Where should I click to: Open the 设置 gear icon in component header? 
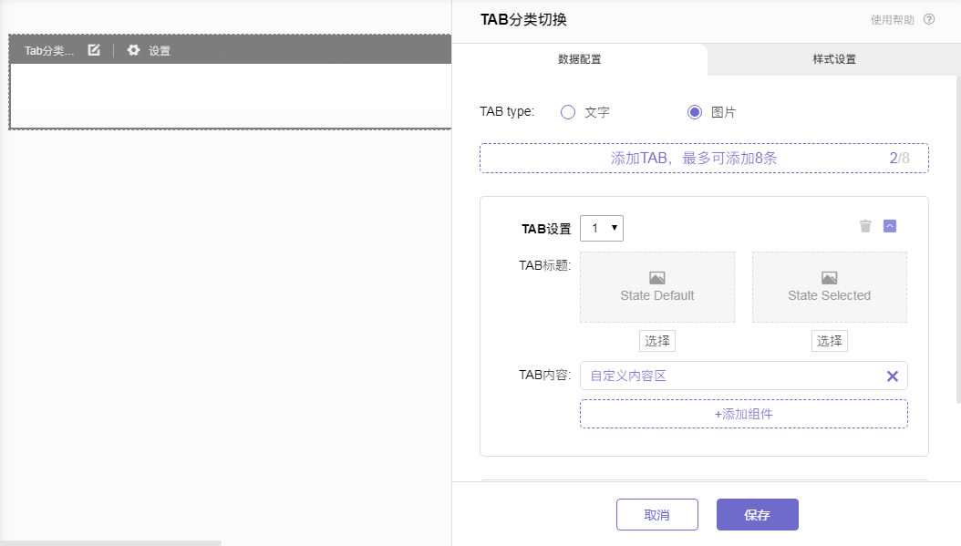pos(134,50)
